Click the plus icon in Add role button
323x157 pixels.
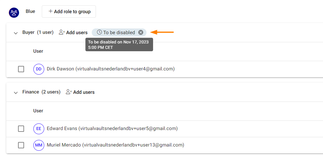51,11
